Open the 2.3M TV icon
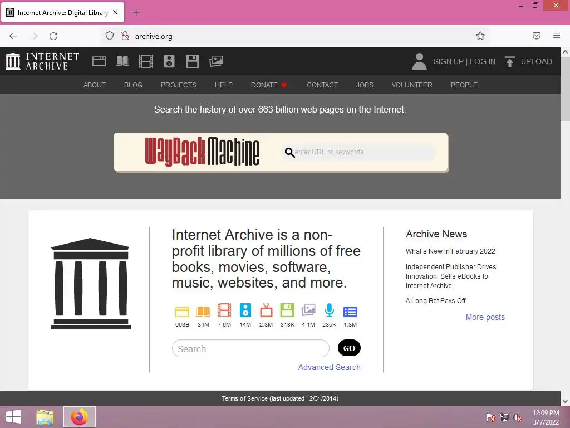The image size is (570, 428). click(x=266, y=310)
